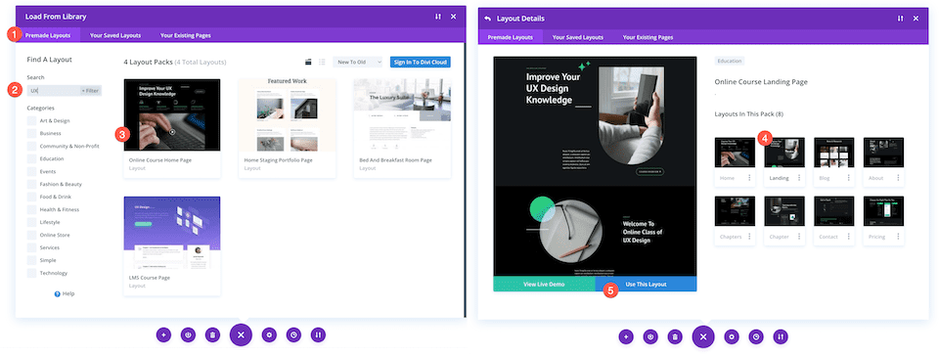Open Your Existing Pages tab in Layout Details
The width and height of the screenshot is (939, 354).
[x=648, y=37]
